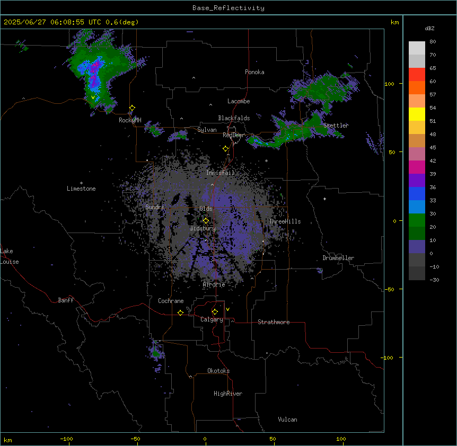457x446 pixels.
Task: Click the yellow diamond marker below Cochrane
Action: 180,313
